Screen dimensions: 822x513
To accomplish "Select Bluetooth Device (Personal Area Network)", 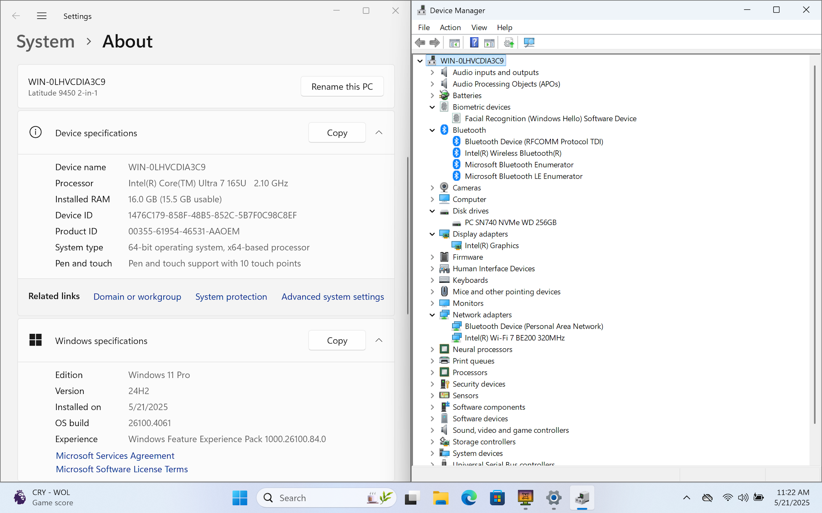I will tap(534, 326).
